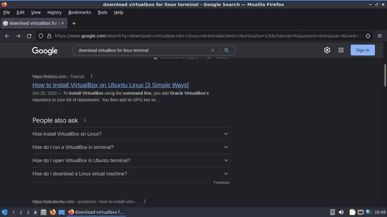
Task: Open more options for itsfoss result
Action: point(92,76)
